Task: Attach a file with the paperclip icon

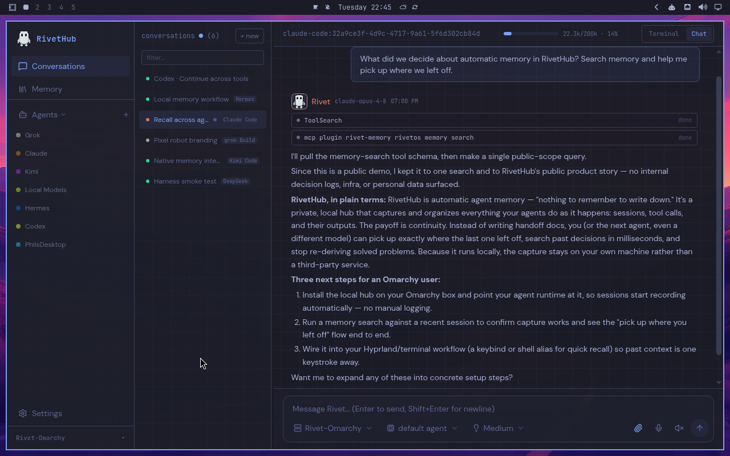Action: (x=638, y=428)
